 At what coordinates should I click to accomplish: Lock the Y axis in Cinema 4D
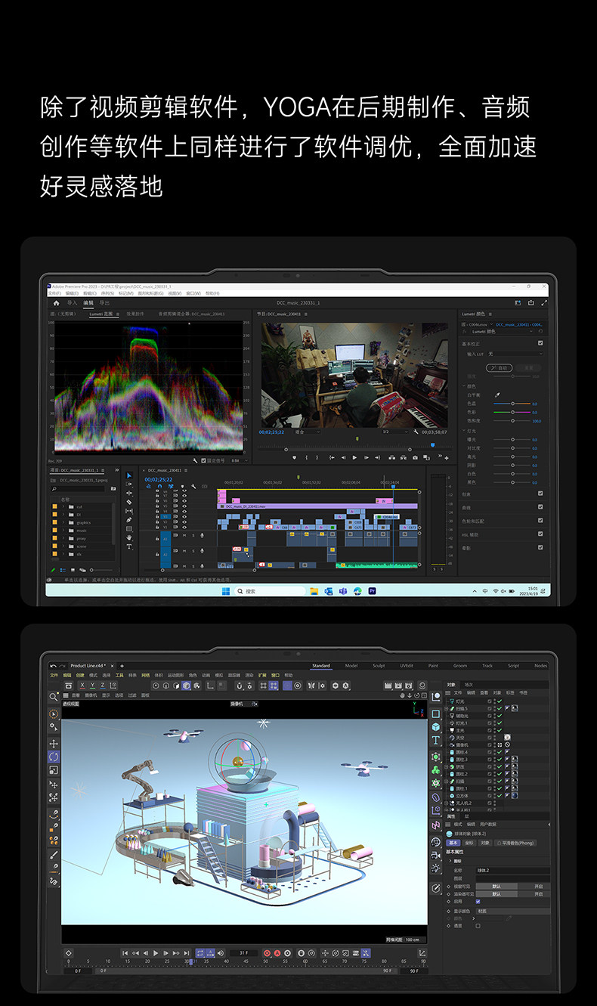(x=92, y=686)
